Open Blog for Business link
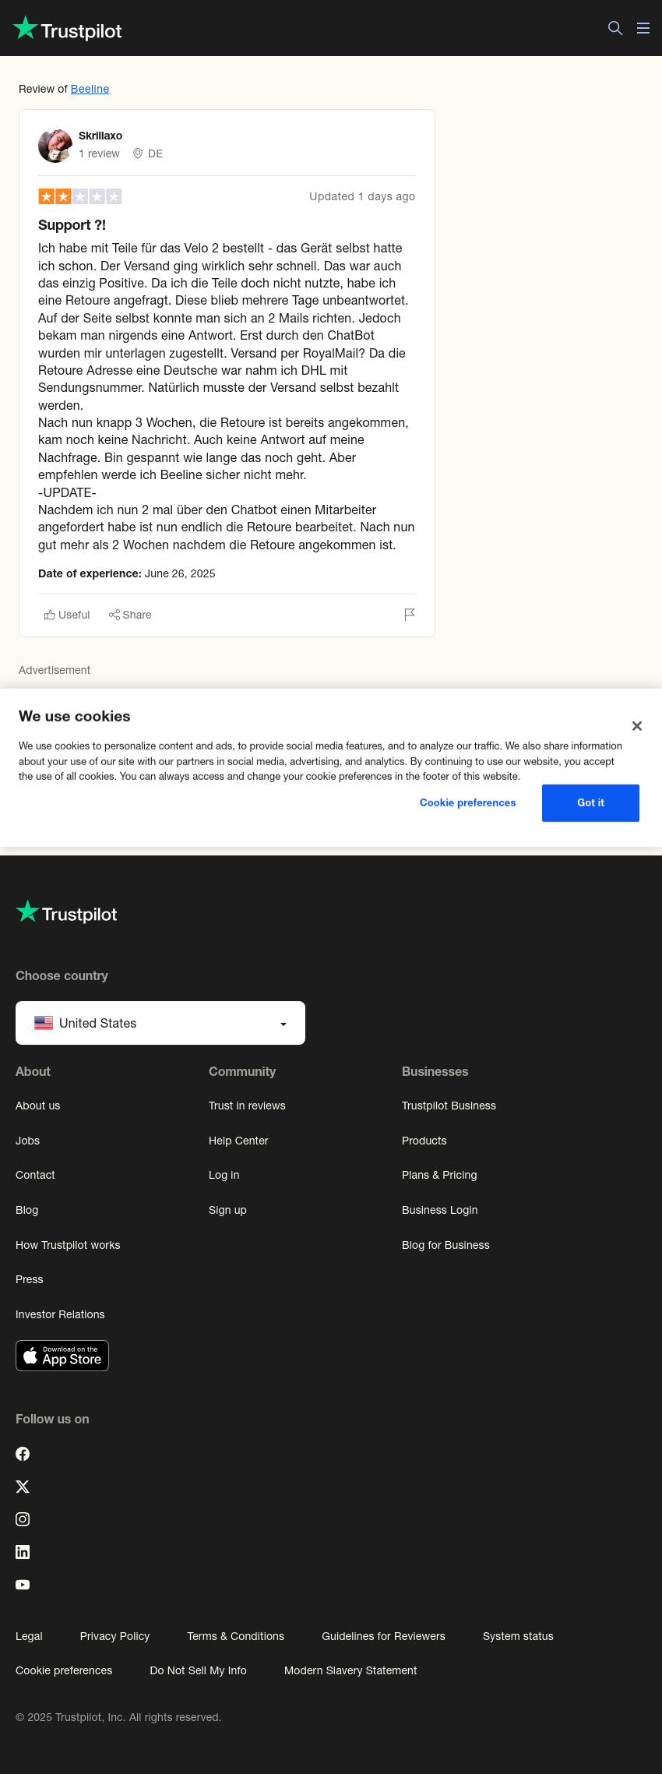 tap(445, 1245)
